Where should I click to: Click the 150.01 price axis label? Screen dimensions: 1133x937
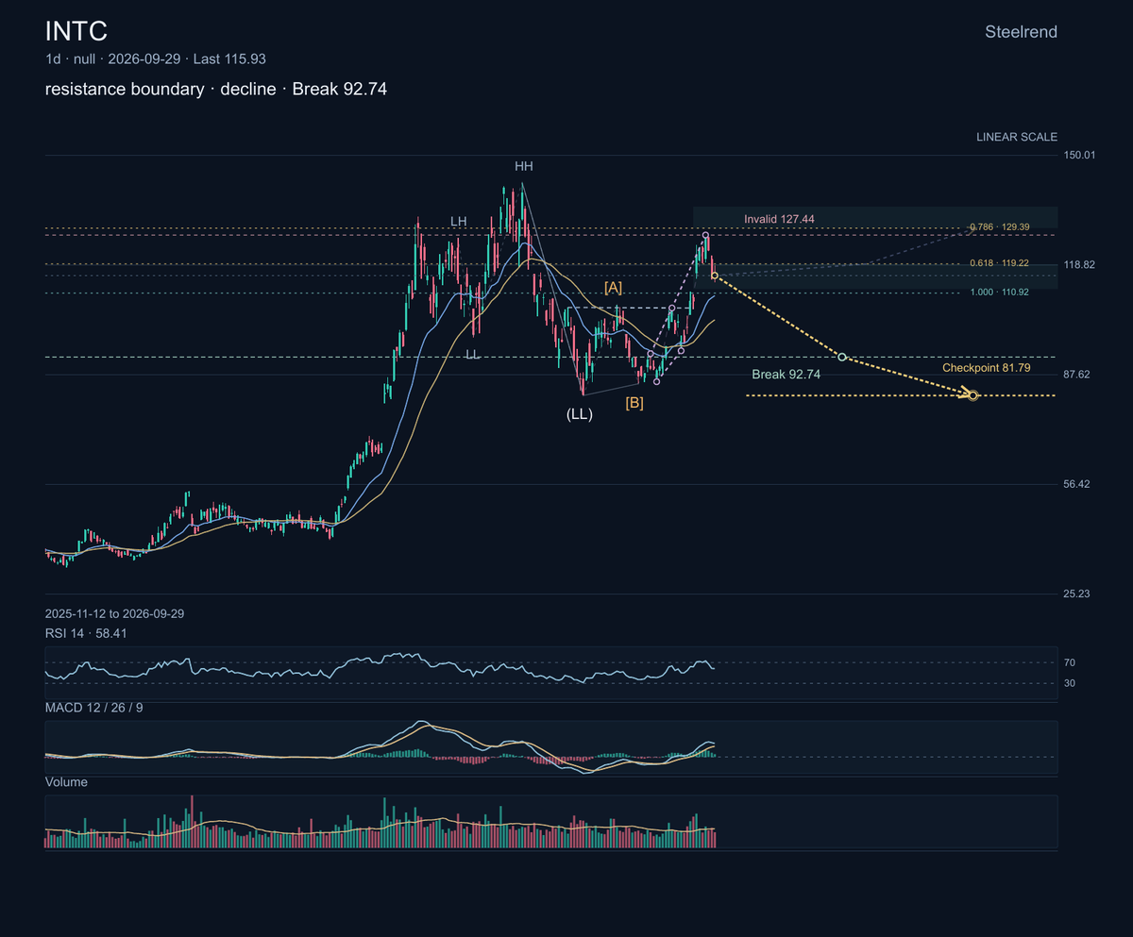(x=1080, y=155)
